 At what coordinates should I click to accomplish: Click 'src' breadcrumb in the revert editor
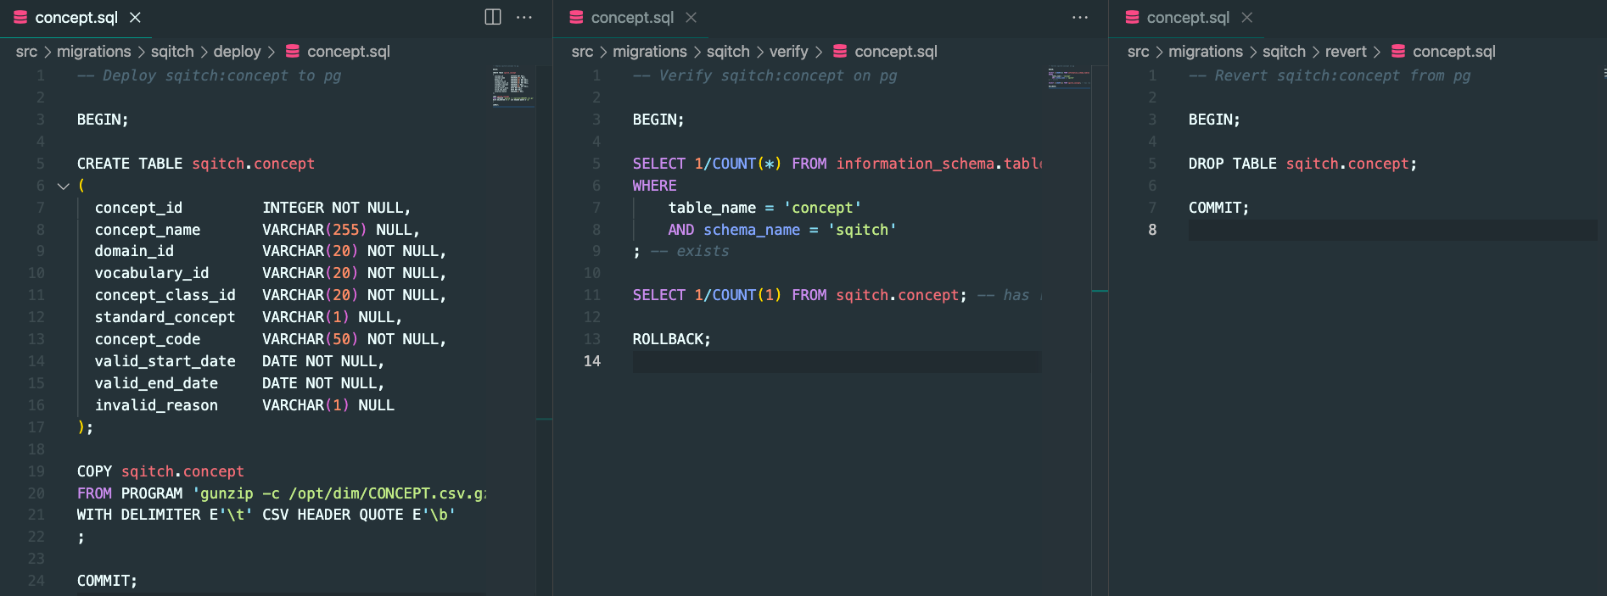coord(1138,52)
